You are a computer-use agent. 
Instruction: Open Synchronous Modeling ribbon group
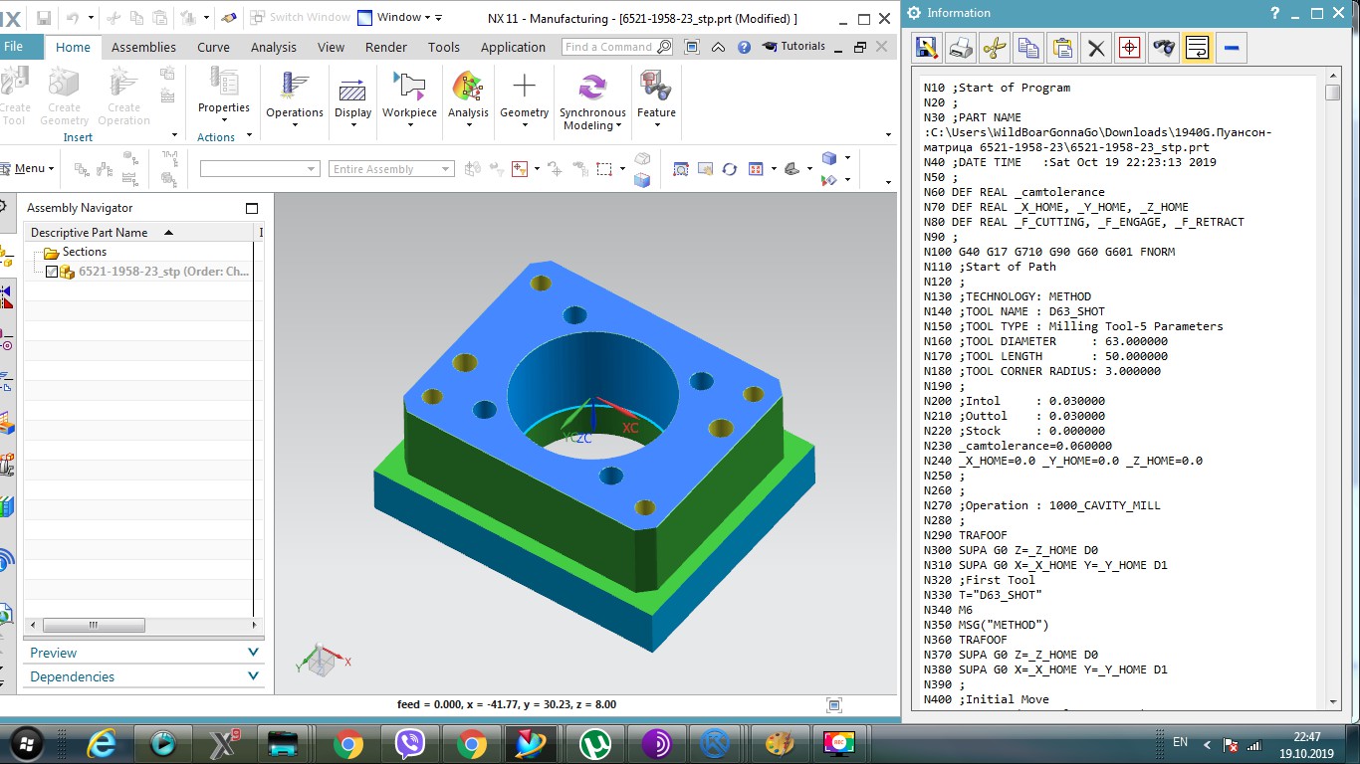[592, 100]
